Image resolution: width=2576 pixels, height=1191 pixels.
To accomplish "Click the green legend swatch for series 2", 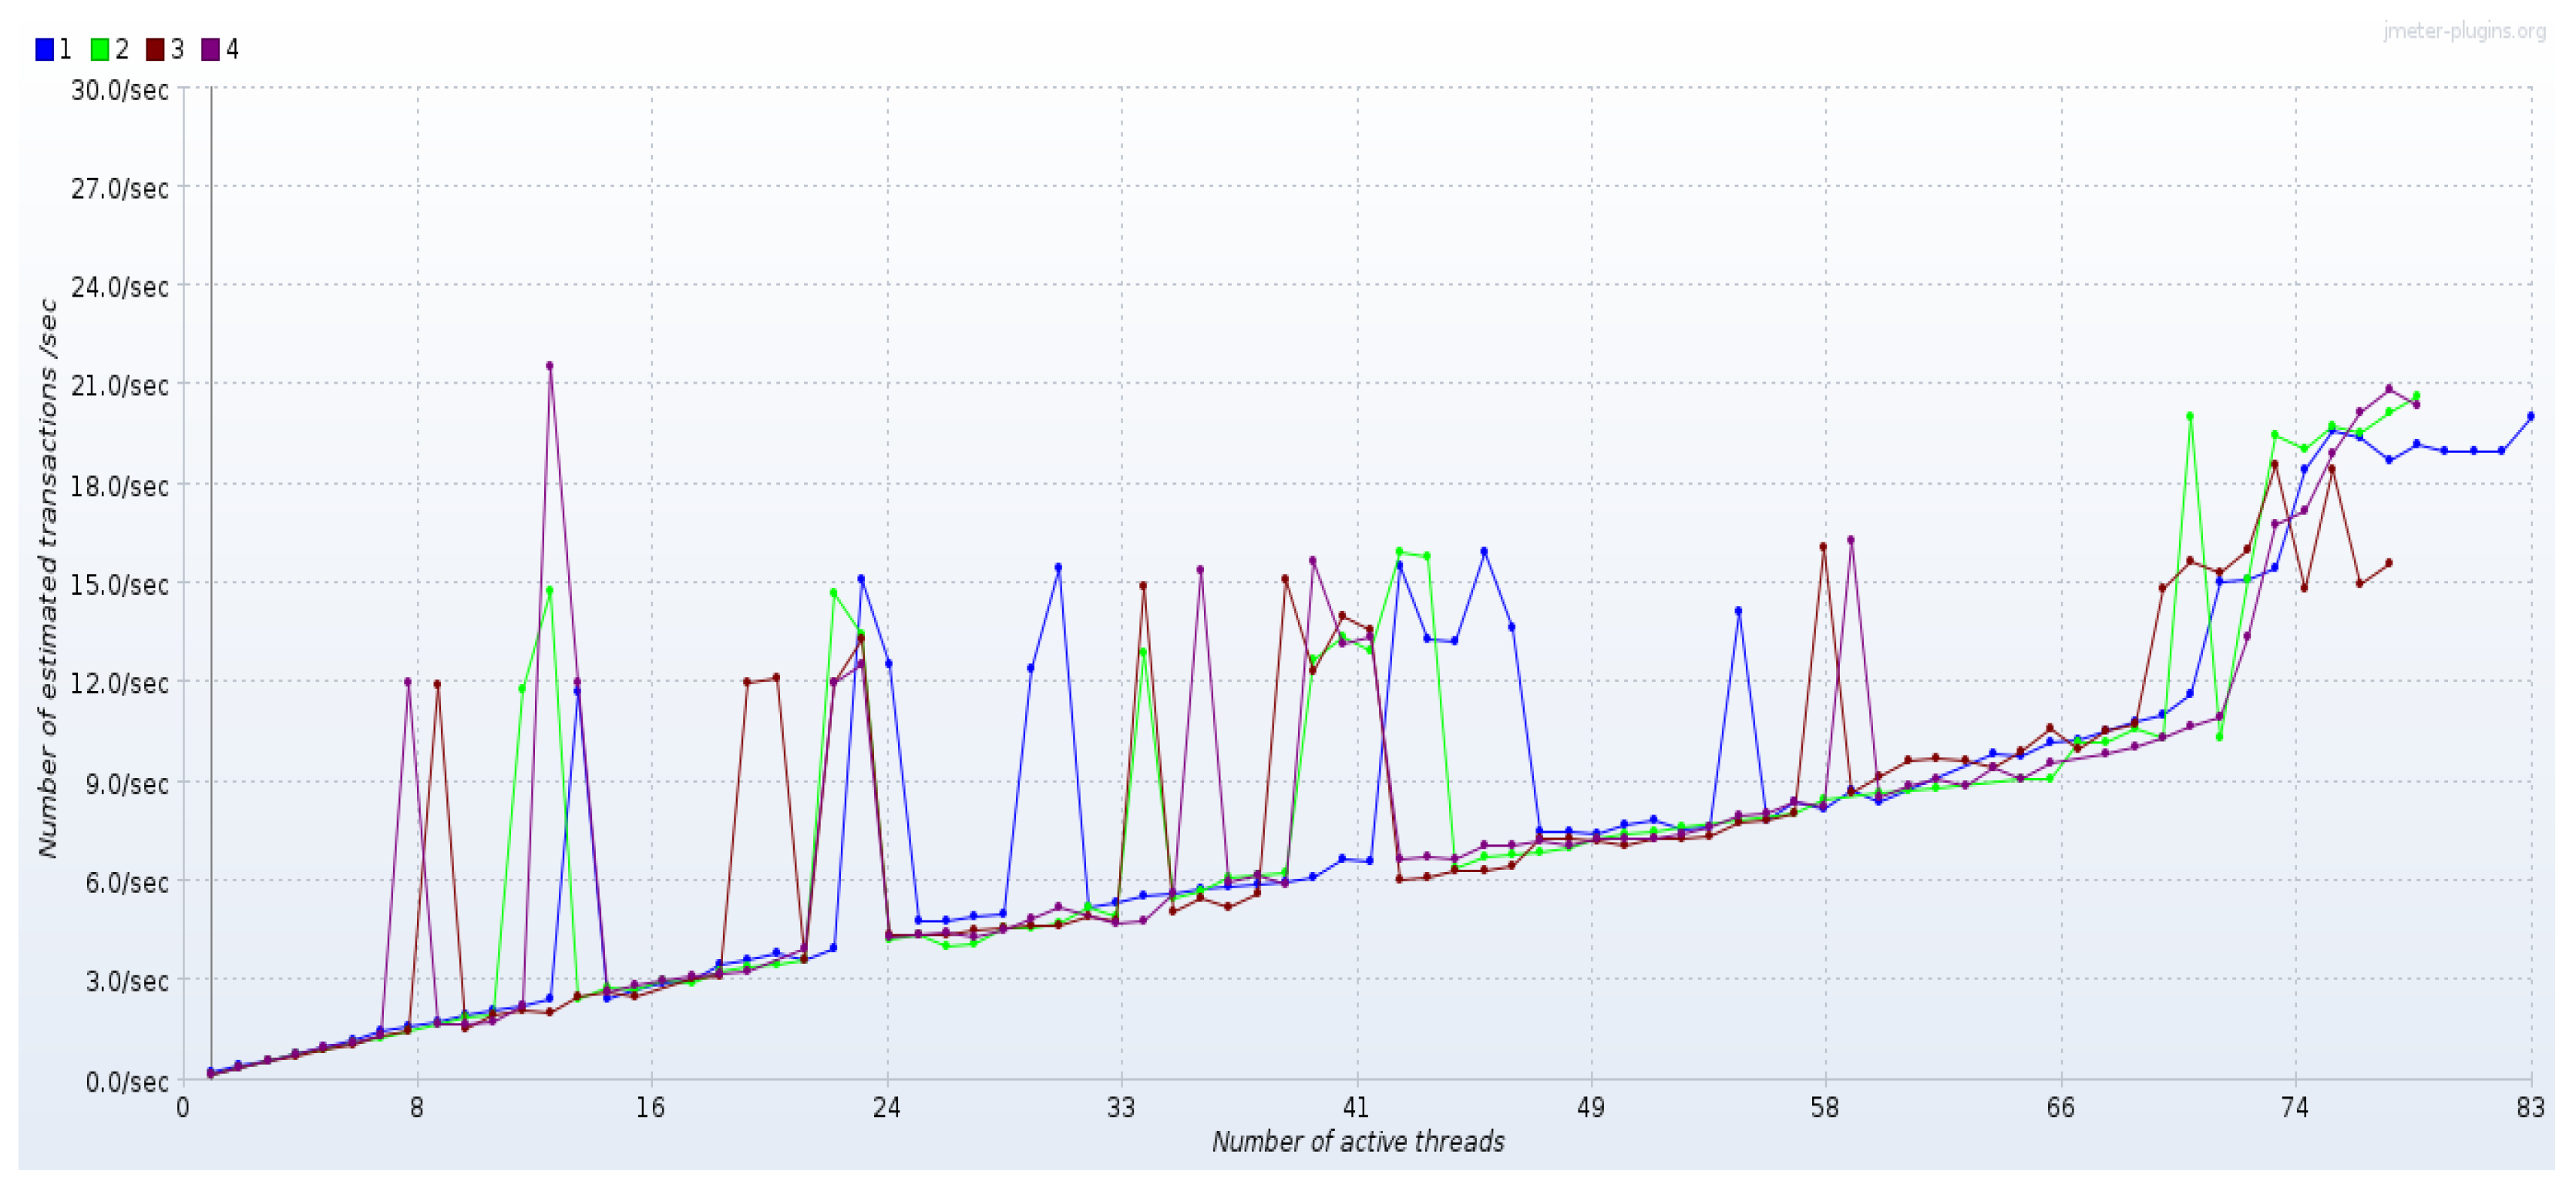I will (x=100, y=49).
